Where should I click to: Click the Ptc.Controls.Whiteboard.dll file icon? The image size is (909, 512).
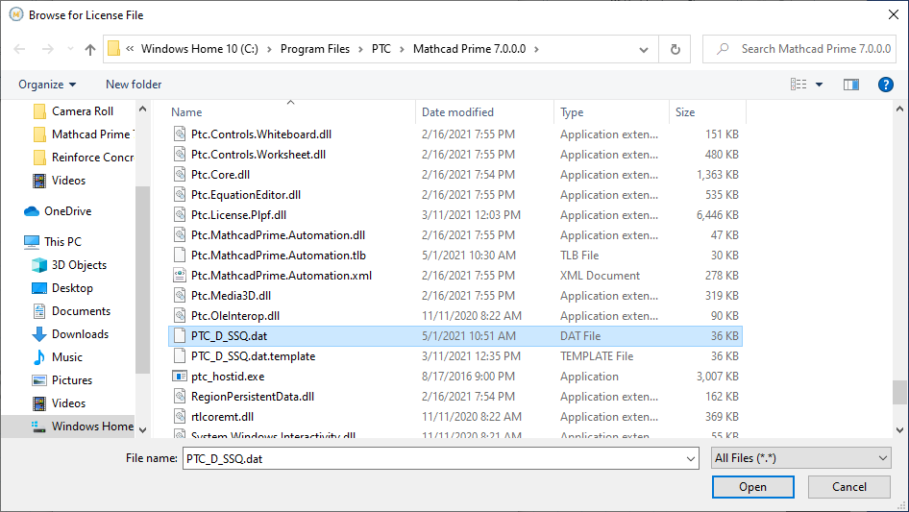coord(180,134)
